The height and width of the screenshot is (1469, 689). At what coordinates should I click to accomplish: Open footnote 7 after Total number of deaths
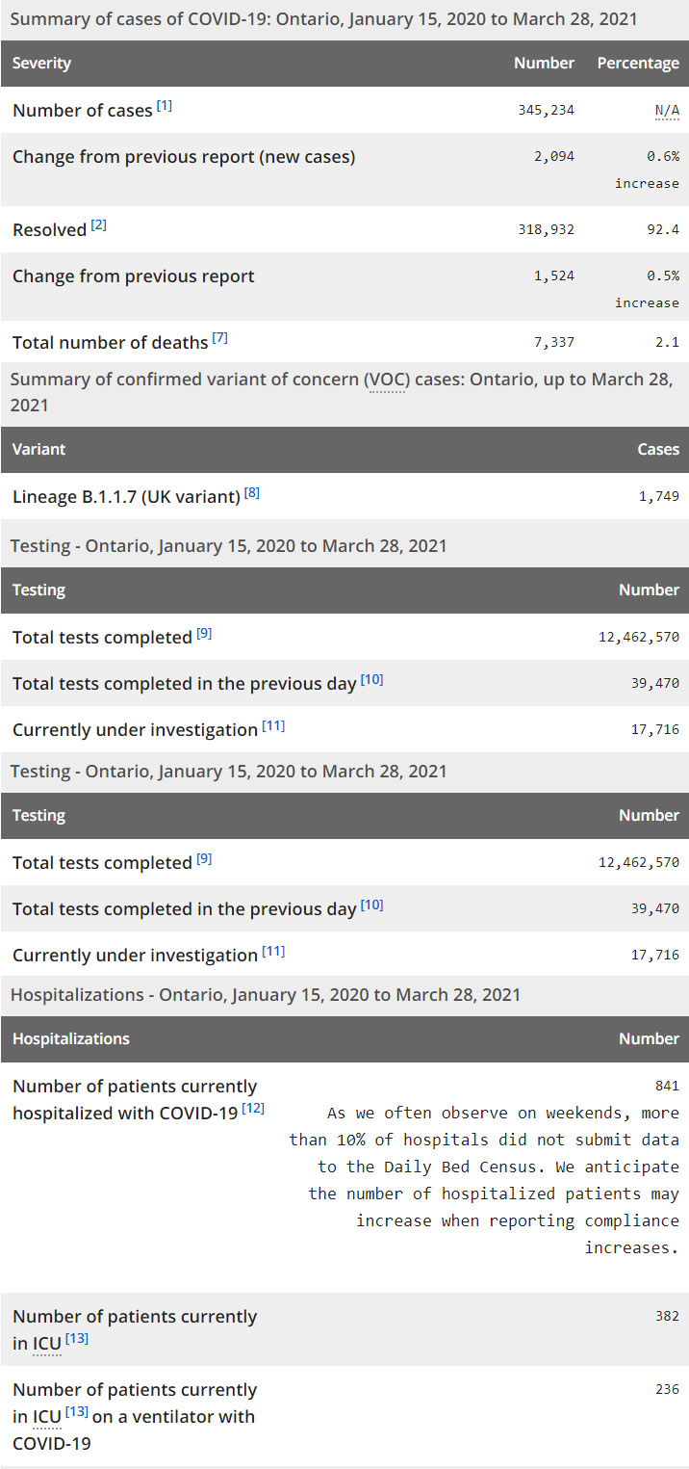coord(220,339)
